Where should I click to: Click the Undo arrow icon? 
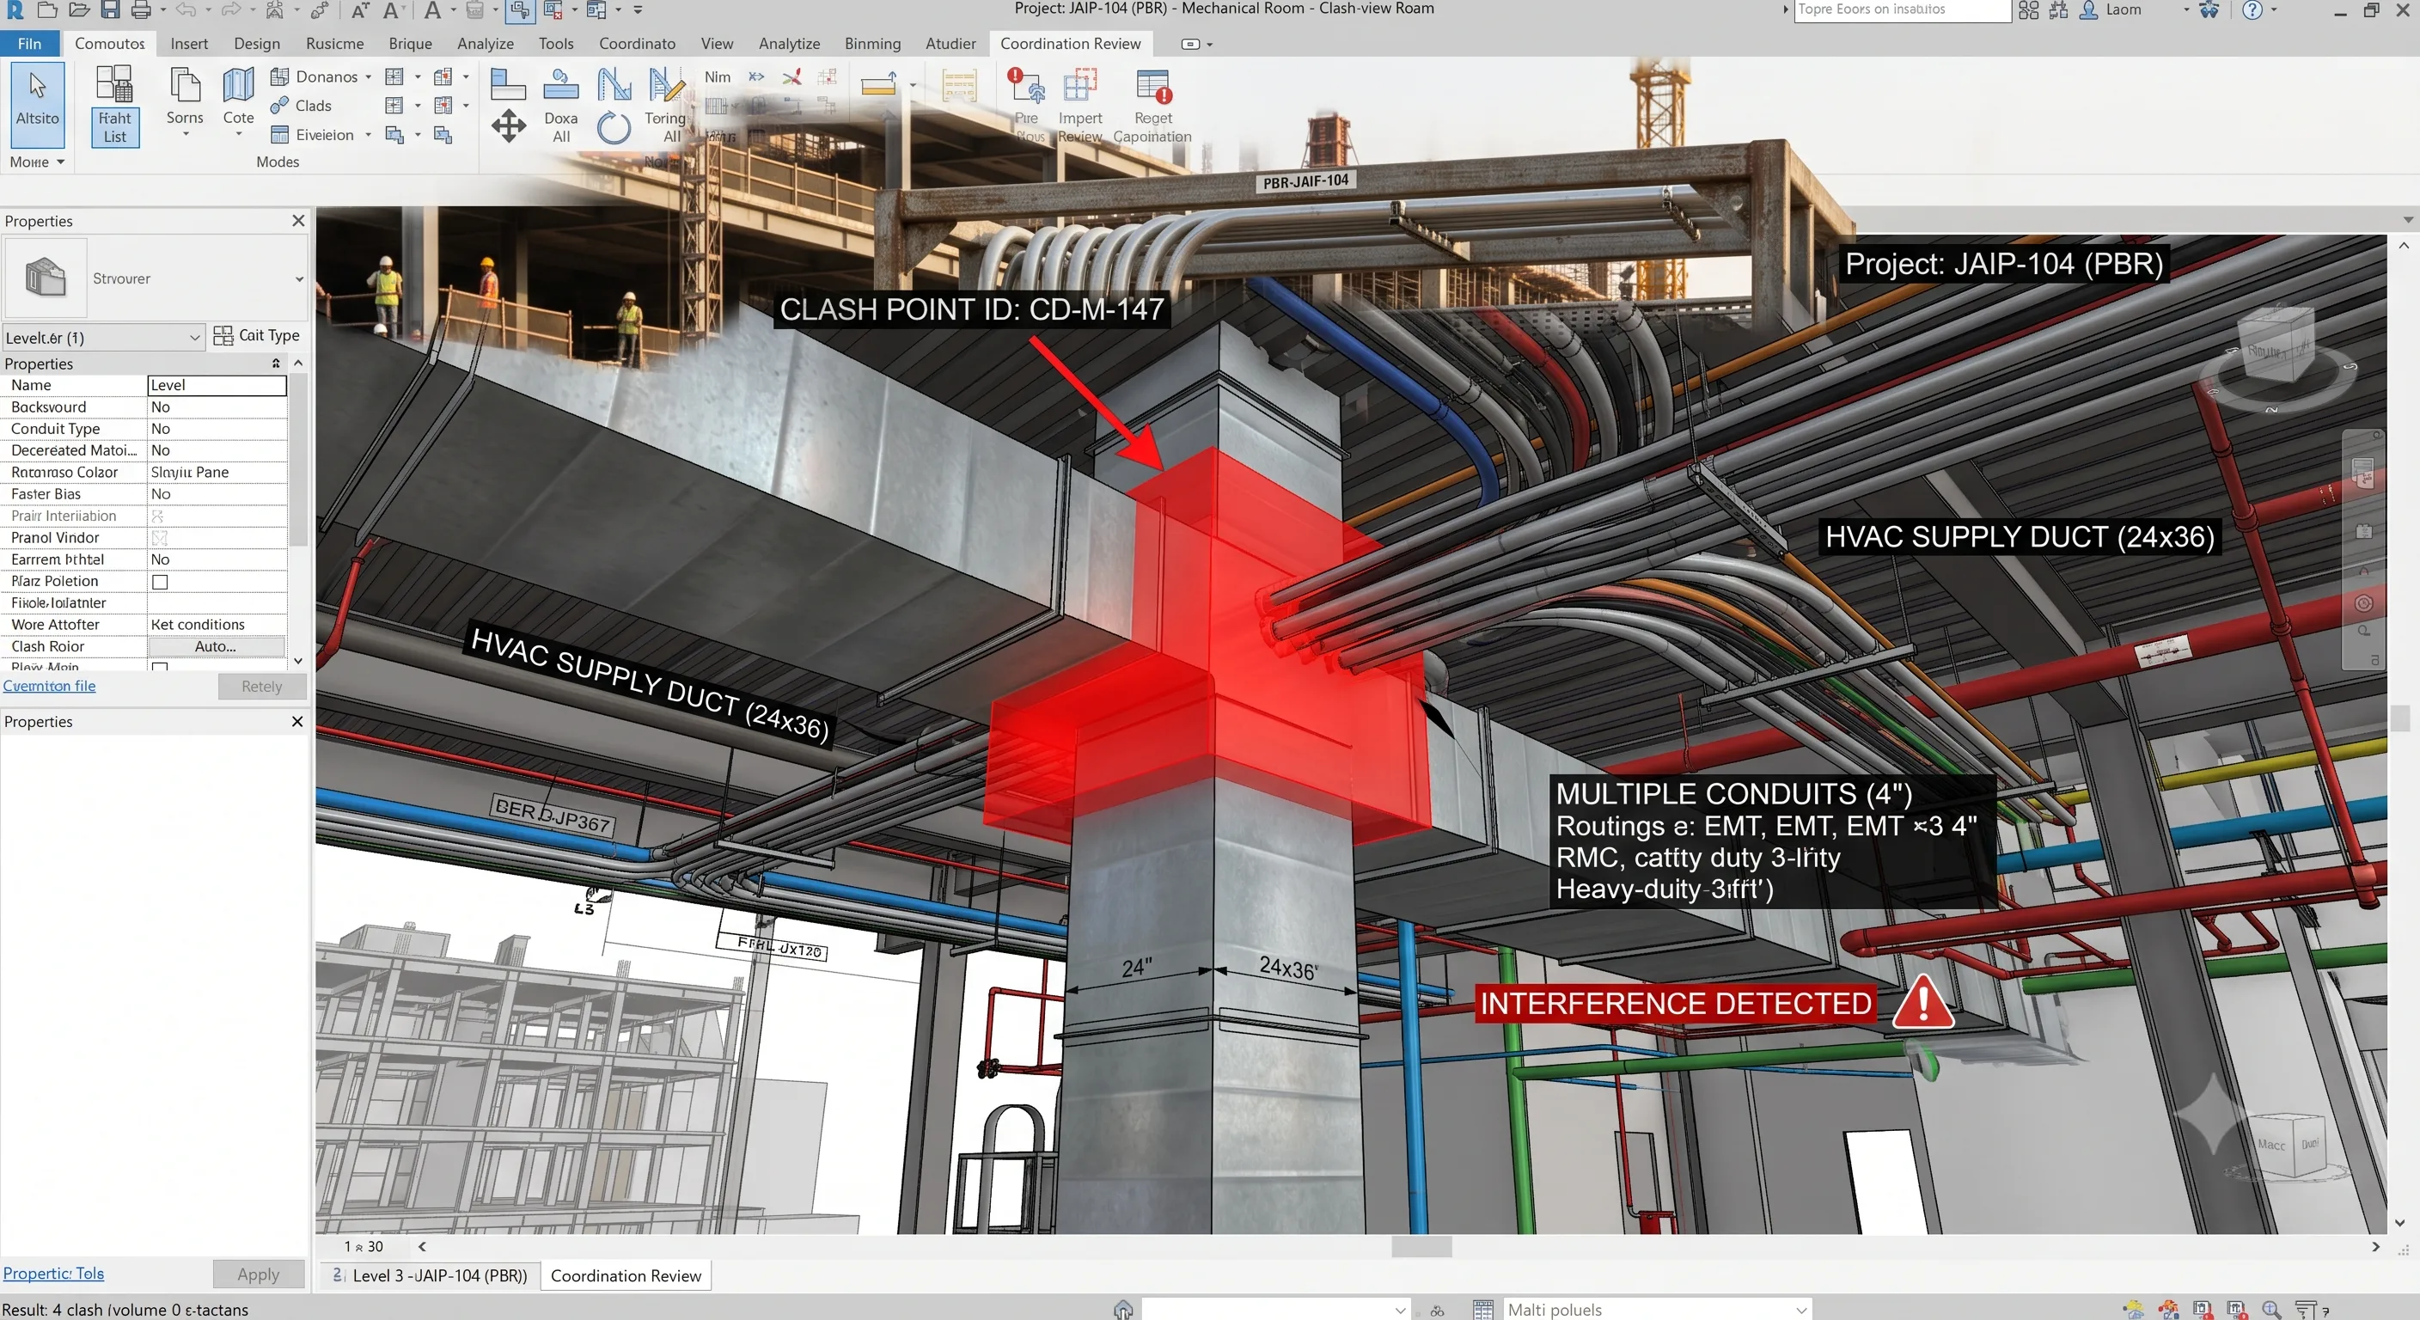[186, 10]
